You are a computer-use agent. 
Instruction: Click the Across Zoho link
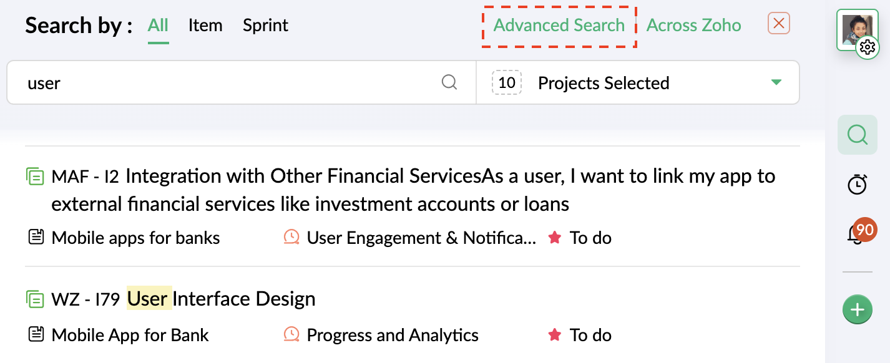coord(693,26)
